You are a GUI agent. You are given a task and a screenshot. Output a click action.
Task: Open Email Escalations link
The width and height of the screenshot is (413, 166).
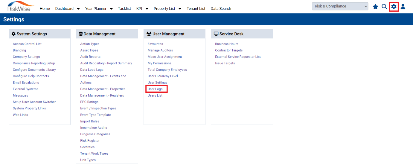26,83
